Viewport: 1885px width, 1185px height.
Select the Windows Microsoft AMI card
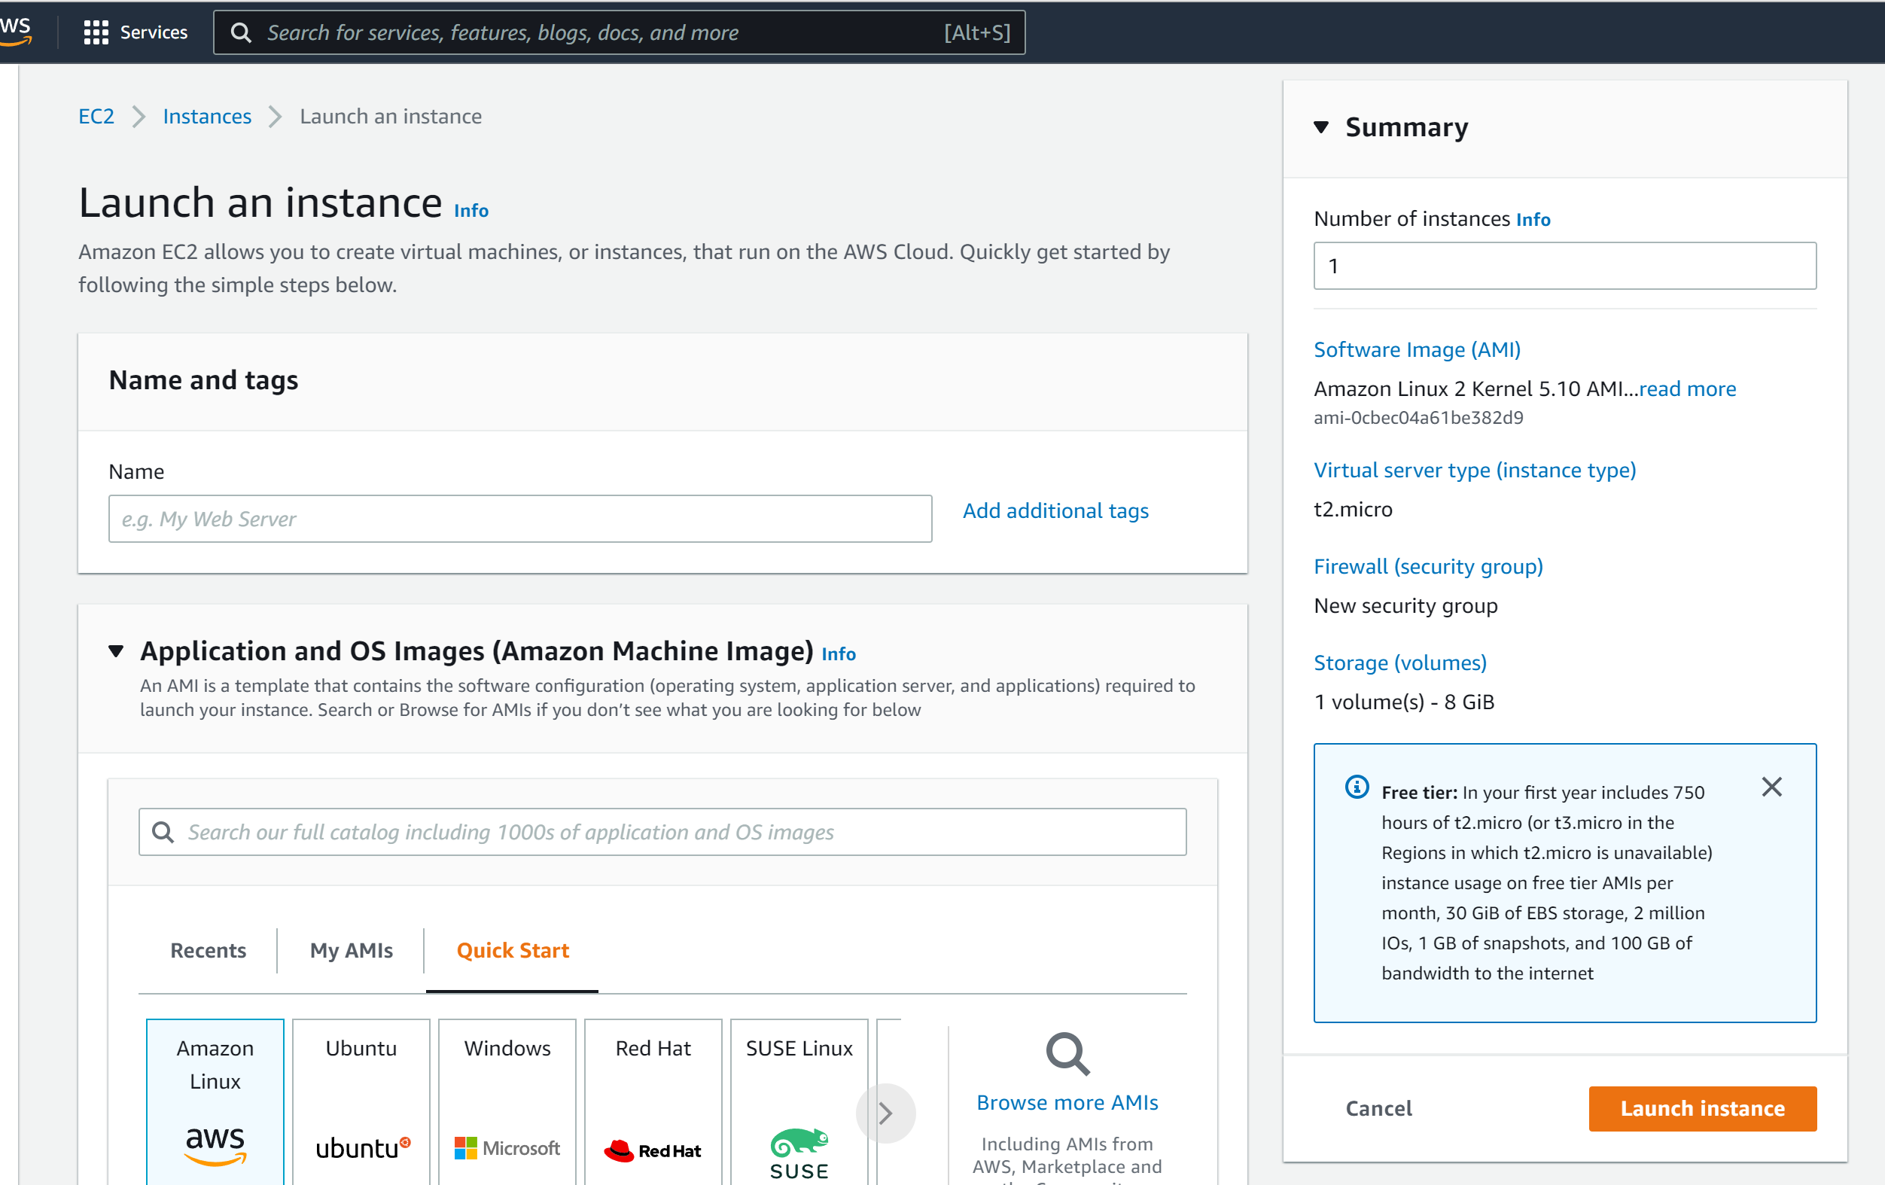pyautogui.click(x=507, y=1101)
